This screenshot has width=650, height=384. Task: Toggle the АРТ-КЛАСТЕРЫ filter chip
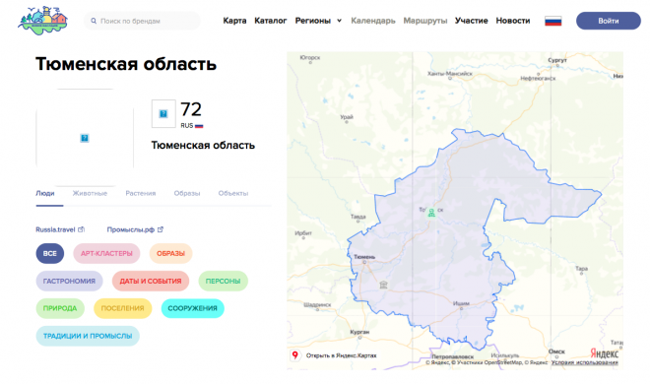tap(106, 253)
